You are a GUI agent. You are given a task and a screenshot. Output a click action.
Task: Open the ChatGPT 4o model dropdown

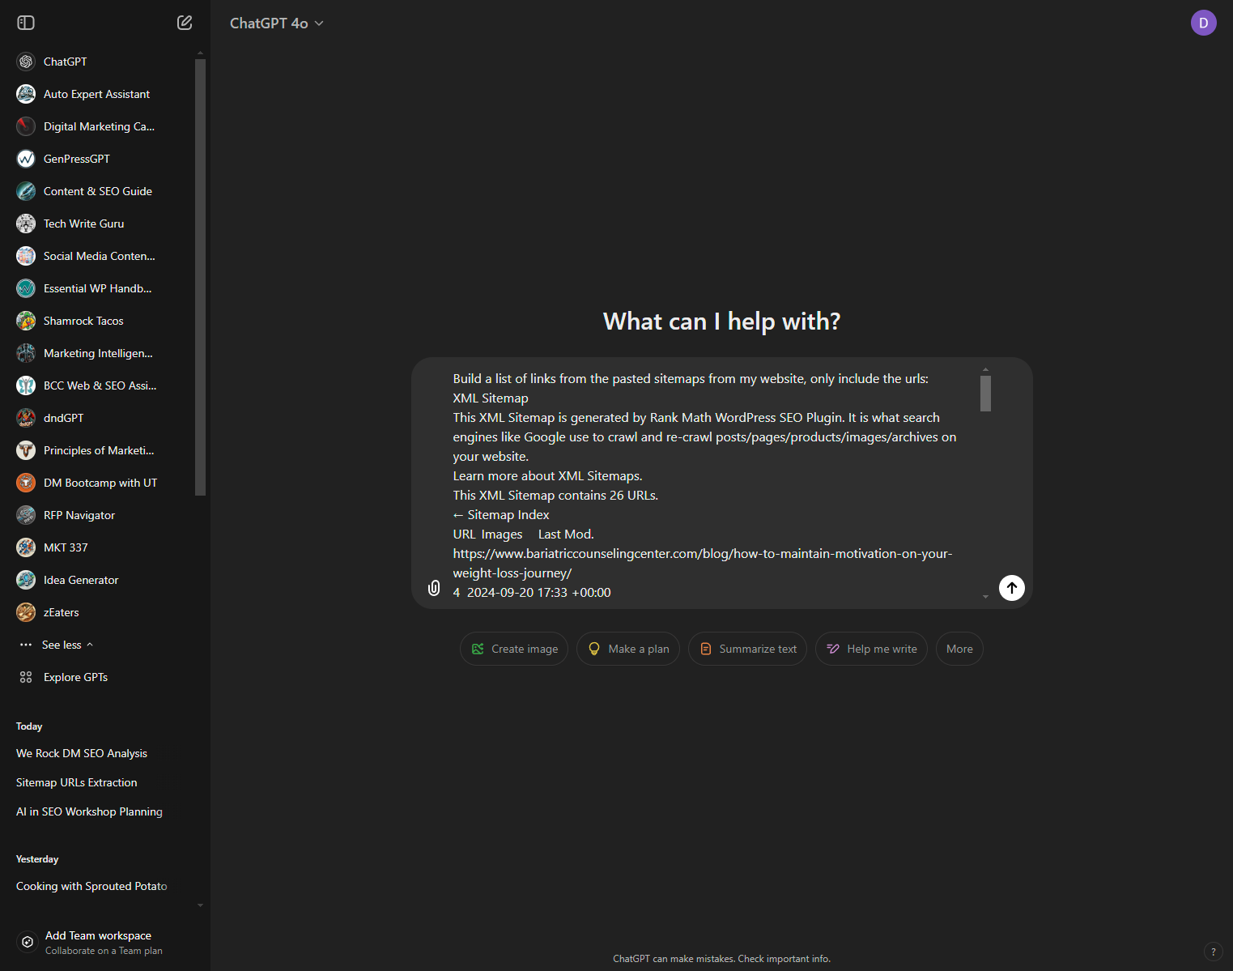pyautogui.click(x=277, y=23)
